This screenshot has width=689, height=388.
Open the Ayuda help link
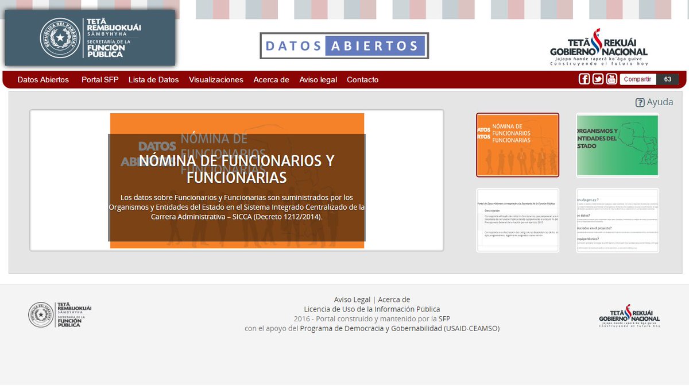point(660,102)
